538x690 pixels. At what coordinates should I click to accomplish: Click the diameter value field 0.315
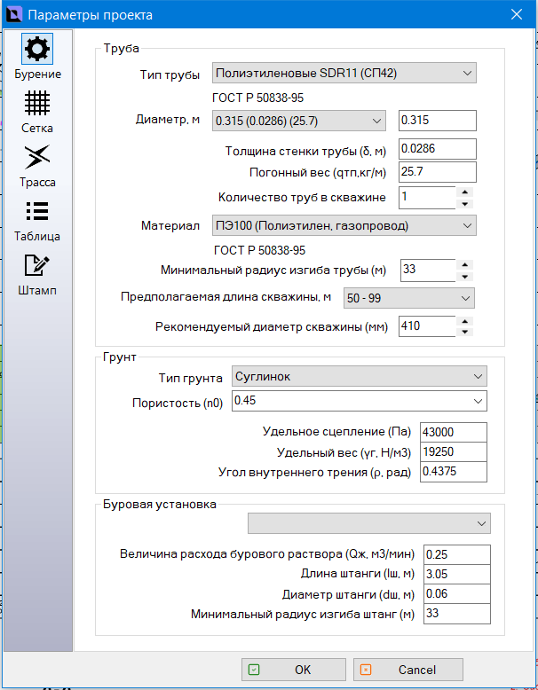(x=438, y=121)
